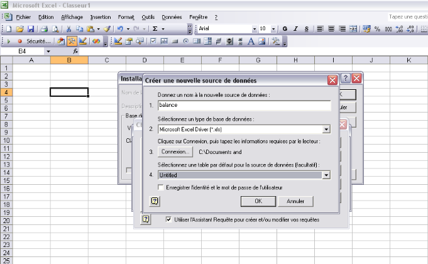Open Print Preview magnifier icon

pos(55,29)
